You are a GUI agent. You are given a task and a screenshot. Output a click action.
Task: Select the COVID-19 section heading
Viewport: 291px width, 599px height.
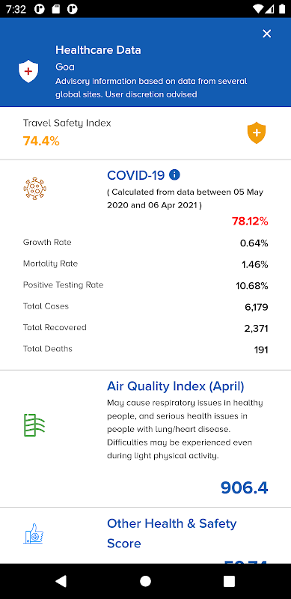pyautogui.click(x=136, y=175)
